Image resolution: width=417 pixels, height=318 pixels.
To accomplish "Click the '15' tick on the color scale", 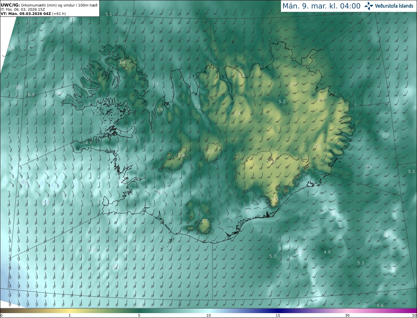I will pyautogui.click(x=278, y=315).
